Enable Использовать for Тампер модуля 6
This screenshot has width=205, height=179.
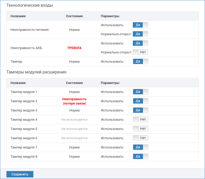(x=141, y=138)
